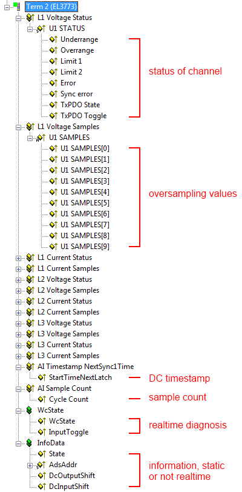Select the U1 SAMPLES[5] entry

coord(85,203)
